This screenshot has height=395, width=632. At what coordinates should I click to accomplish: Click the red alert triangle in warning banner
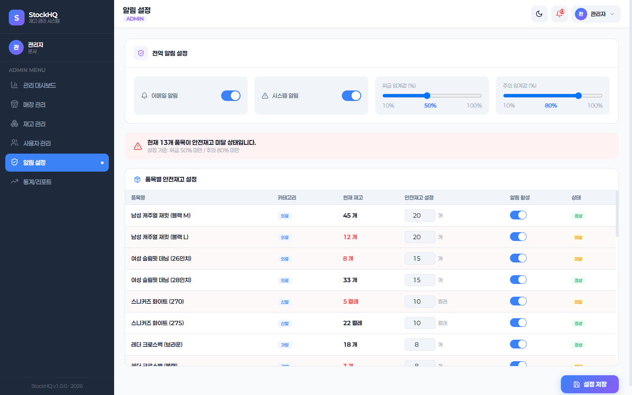click(x=138, y=146)
